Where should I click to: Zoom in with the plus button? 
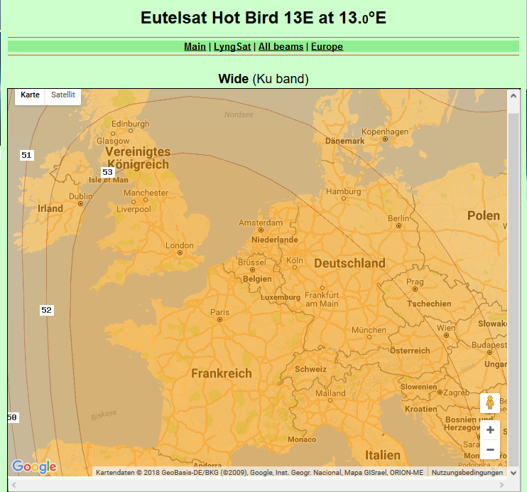click(490, 430)
